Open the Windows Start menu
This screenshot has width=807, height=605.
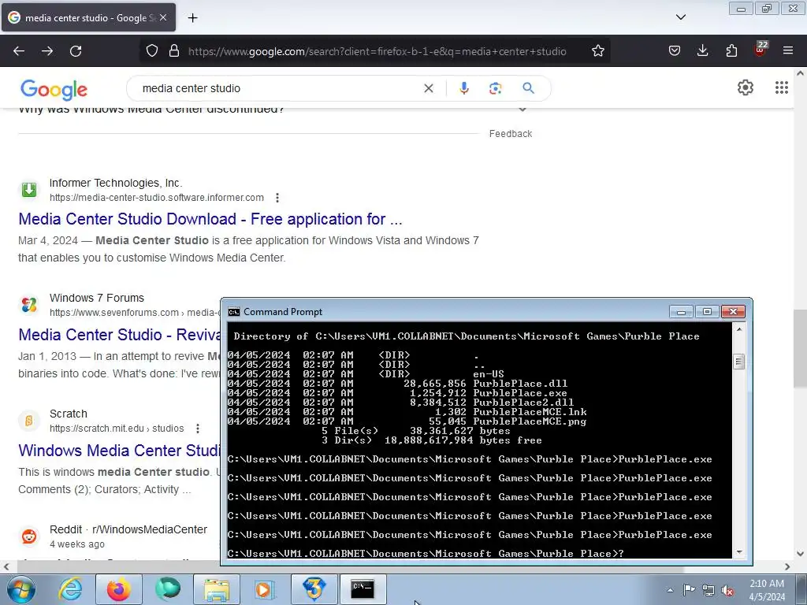pyautogui.click(x=21, y=589)
